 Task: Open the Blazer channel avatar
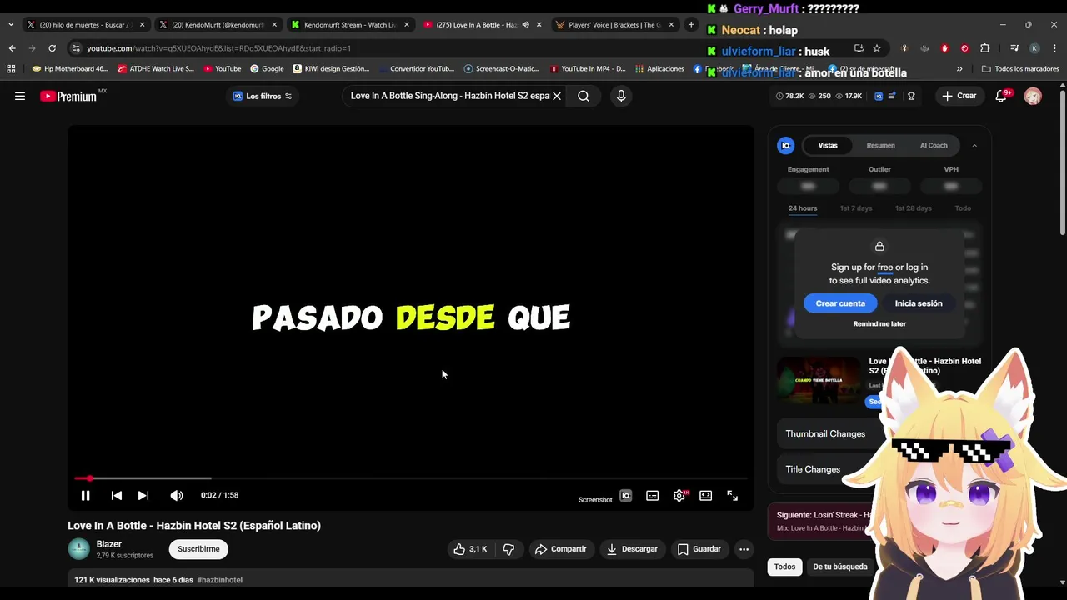[79, 548]
